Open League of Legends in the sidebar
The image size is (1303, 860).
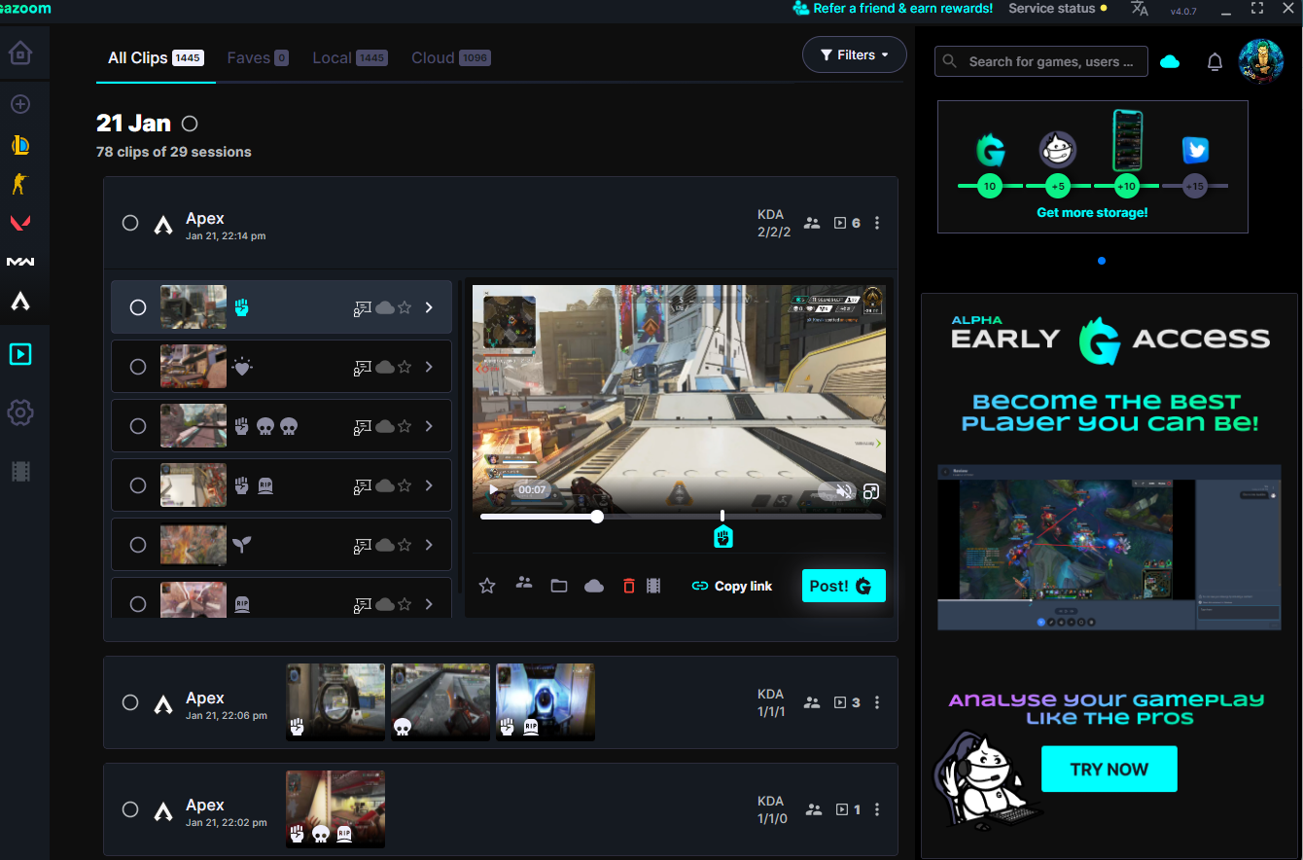20,145
